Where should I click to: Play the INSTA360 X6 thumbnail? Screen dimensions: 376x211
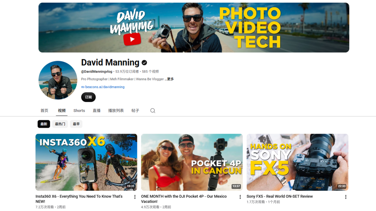86,162
